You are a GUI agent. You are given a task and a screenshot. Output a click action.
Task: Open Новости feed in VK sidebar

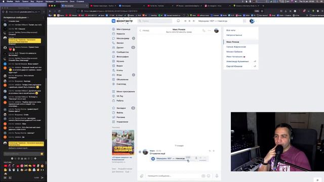(120, 34)
